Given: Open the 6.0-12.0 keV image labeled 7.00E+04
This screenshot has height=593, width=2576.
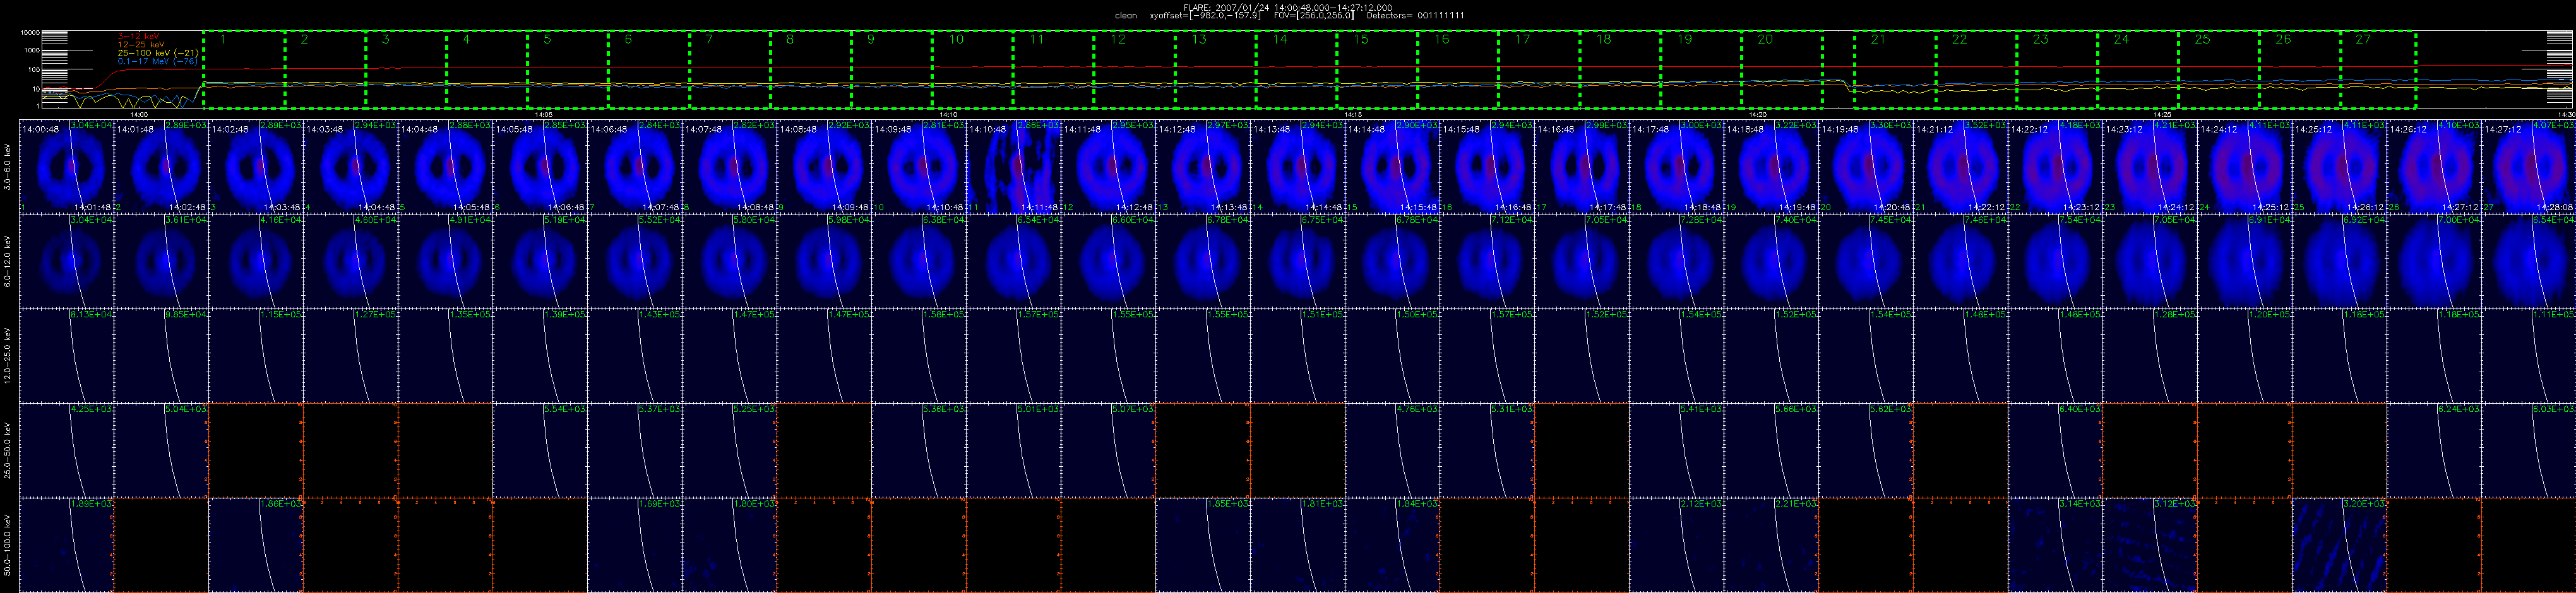Looking at the screenshot, I should 2433,261.
